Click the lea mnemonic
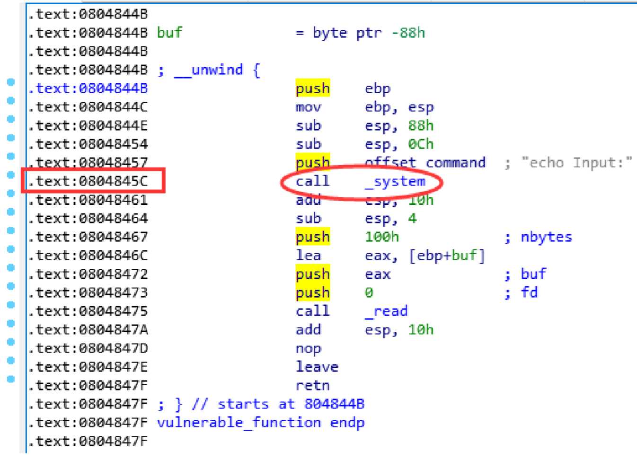This screenshot has height=460, width=637. (x=308, y=256)
